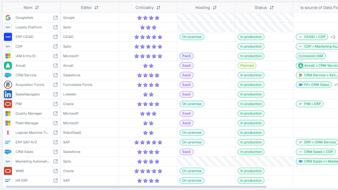Sort by the Editor column
338x190 pixels.
(96, 8)
